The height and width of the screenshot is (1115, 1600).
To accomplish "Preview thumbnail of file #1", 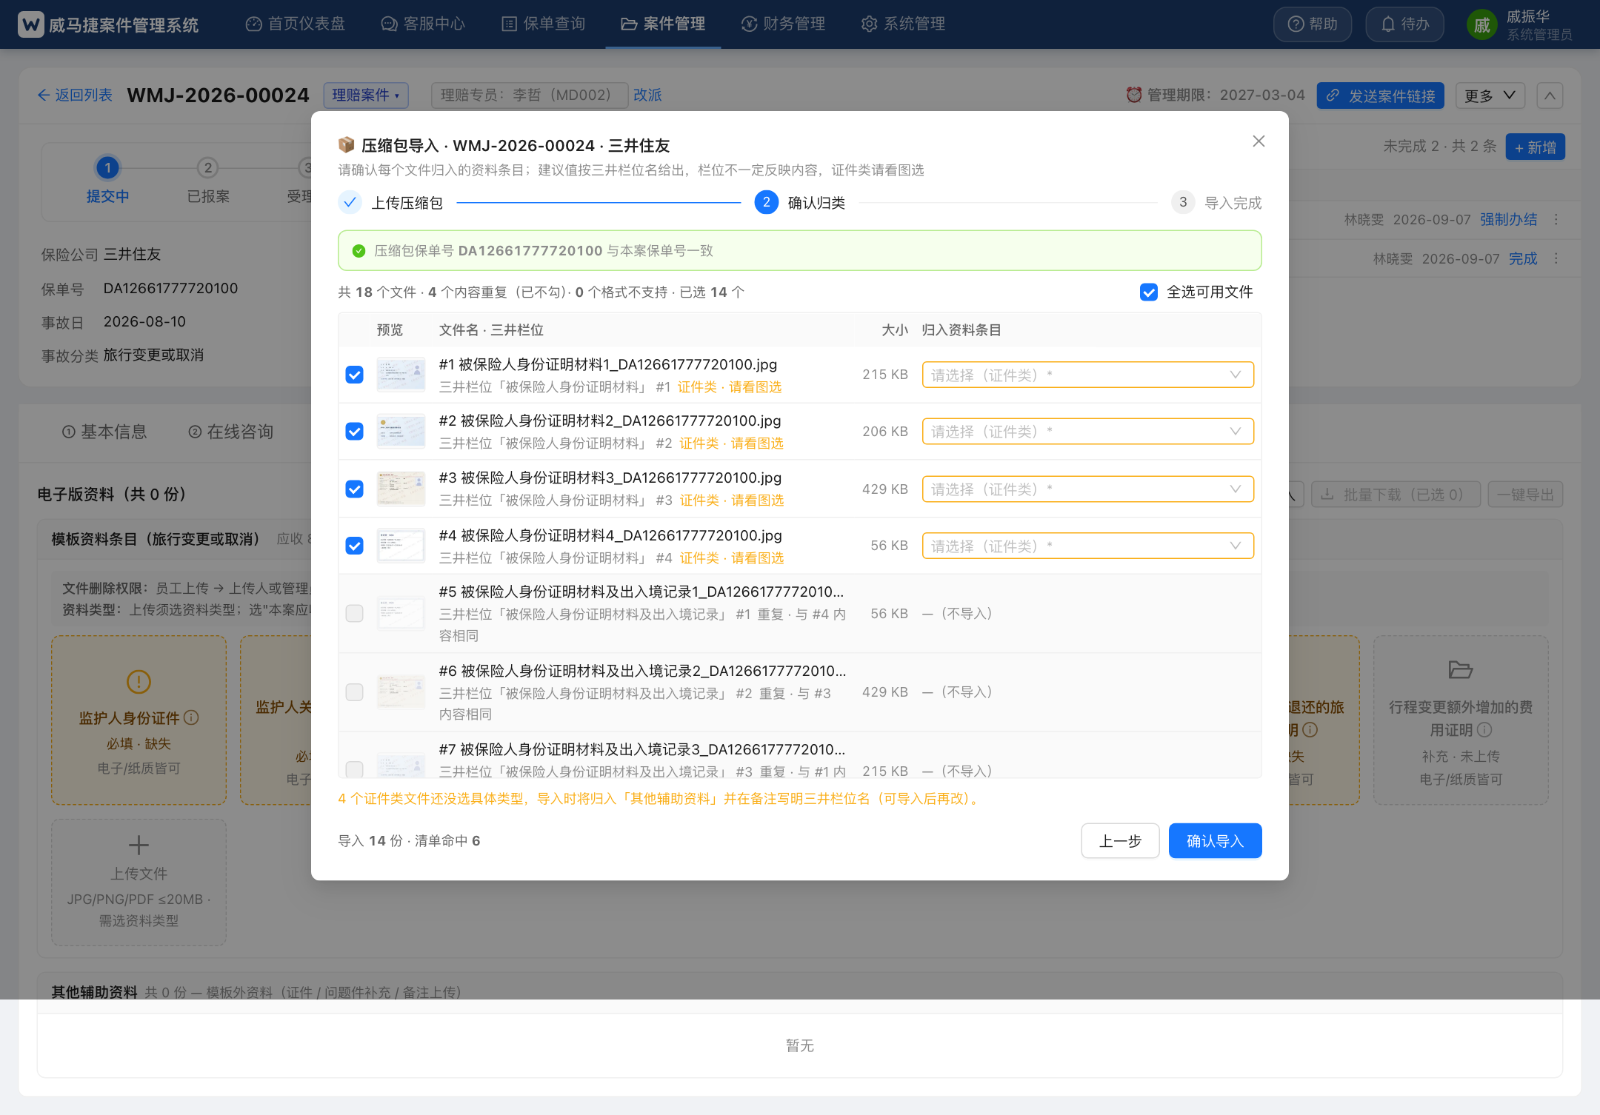I will point(401,375).
